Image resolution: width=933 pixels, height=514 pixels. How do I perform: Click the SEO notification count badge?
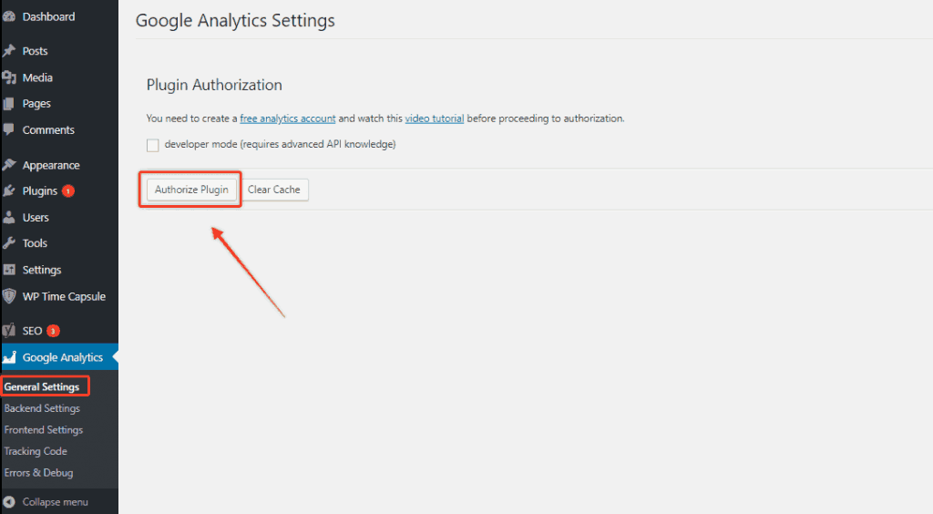pos(53,331)
